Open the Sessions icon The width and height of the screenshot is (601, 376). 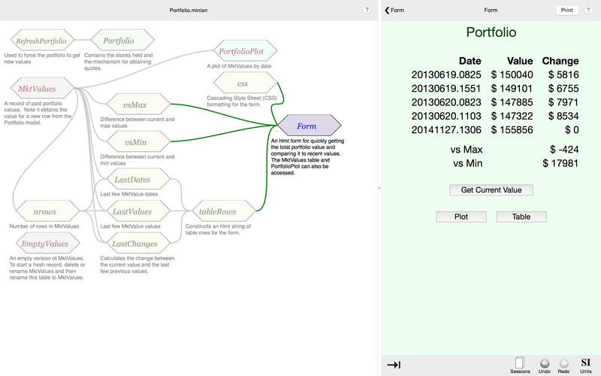point(520,362)
